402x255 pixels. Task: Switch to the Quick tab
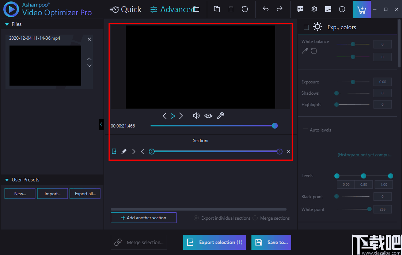125,9
